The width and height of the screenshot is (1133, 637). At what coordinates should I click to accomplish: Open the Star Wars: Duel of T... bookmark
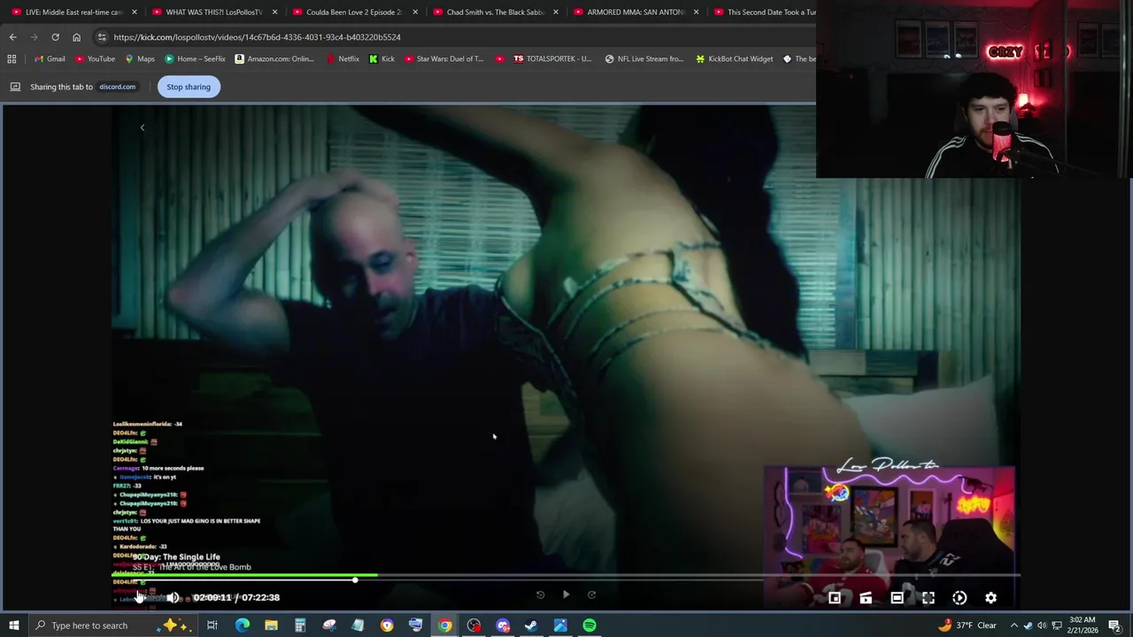click(x=444, y=59)
